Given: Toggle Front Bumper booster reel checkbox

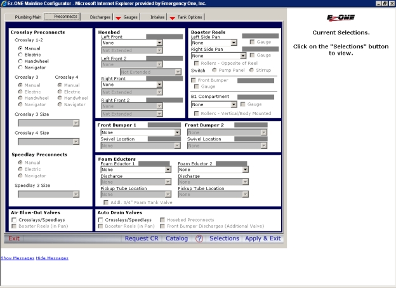Looking at the screenshot, I should click(194, 80).
